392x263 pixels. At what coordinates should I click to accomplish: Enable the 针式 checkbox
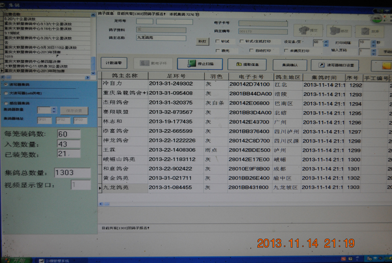(218, 42)
